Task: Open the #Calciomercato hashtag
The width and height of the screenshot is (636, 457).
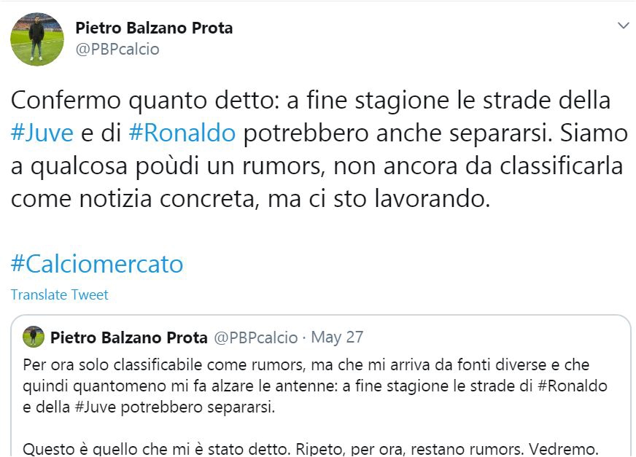Action: [x=97, y=263]
